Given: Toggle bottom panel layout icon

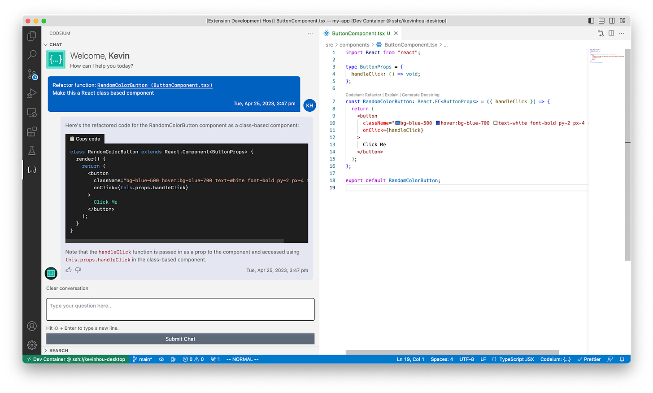Looking at the screenshot, I should tap(601, 21).
